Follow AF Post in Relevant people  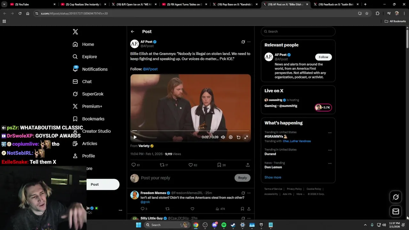pos(323,57)
